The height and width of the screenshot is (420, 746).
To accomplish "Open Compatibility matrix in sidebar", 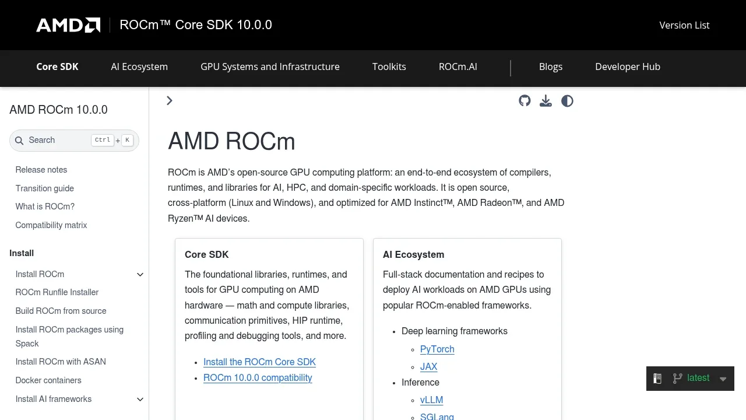I will tap(51, 225).
